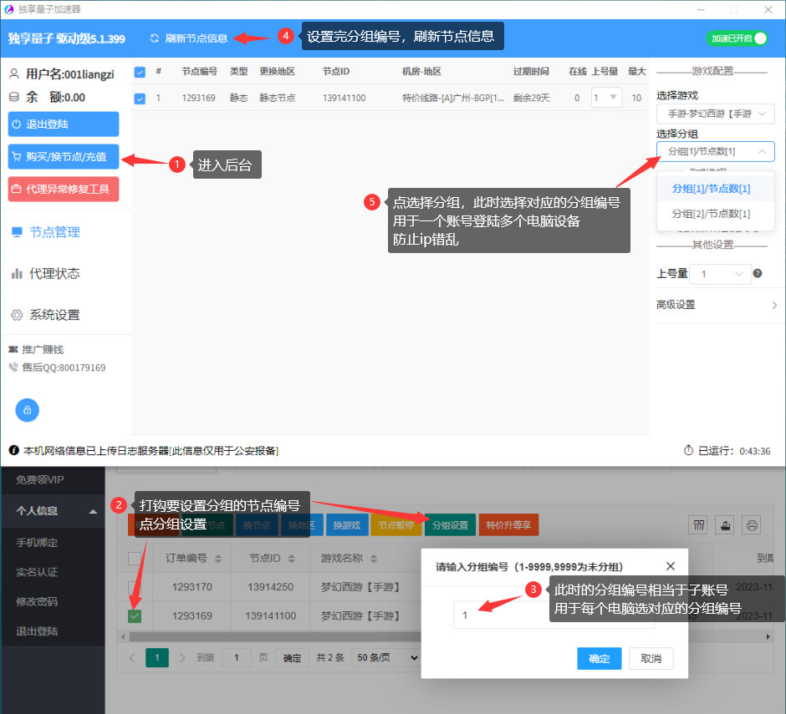Viewport: 786px width, 714px height.
Task: Go to next page in backend pagination
Action: pyautogui.click(x=182, y=657)
